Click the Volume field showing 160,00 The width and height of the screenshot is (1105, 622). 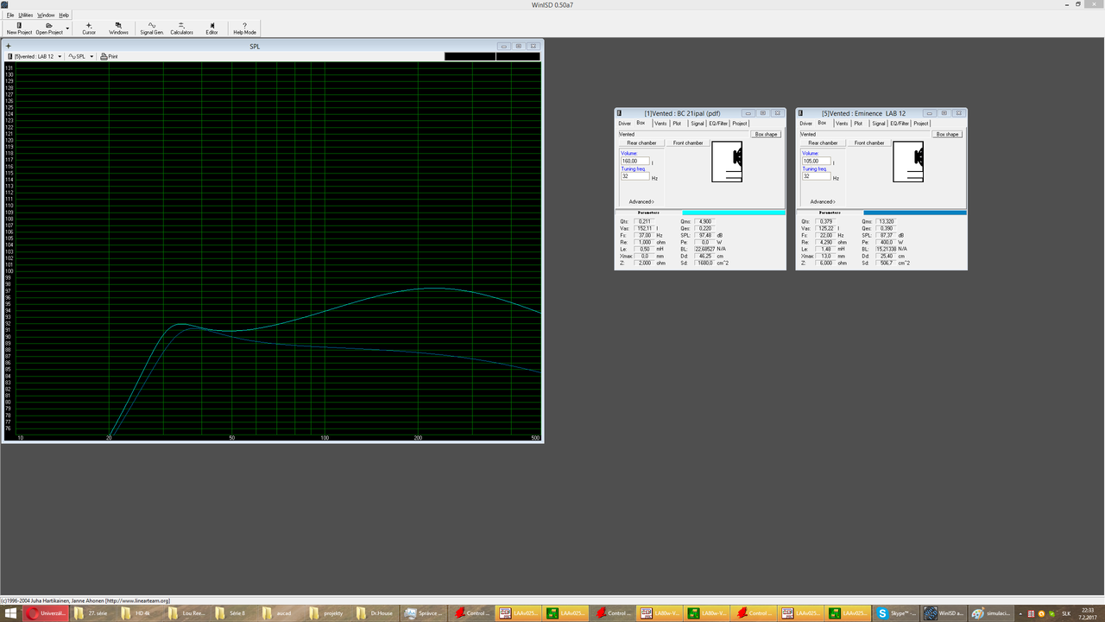pos(635,161)
